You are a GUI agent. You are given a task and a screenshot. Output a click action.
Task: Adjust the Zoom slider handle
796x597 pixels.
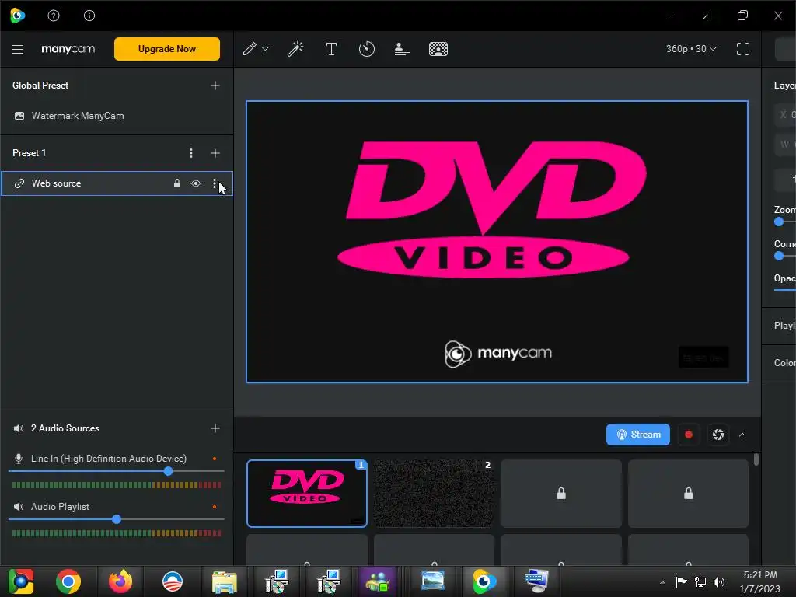click(x=779, y=222)
